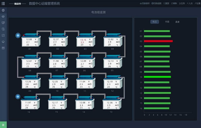Click the green bar for battery 08
The height and width of the screenshot is (128, 201).
tap(157, 66)
